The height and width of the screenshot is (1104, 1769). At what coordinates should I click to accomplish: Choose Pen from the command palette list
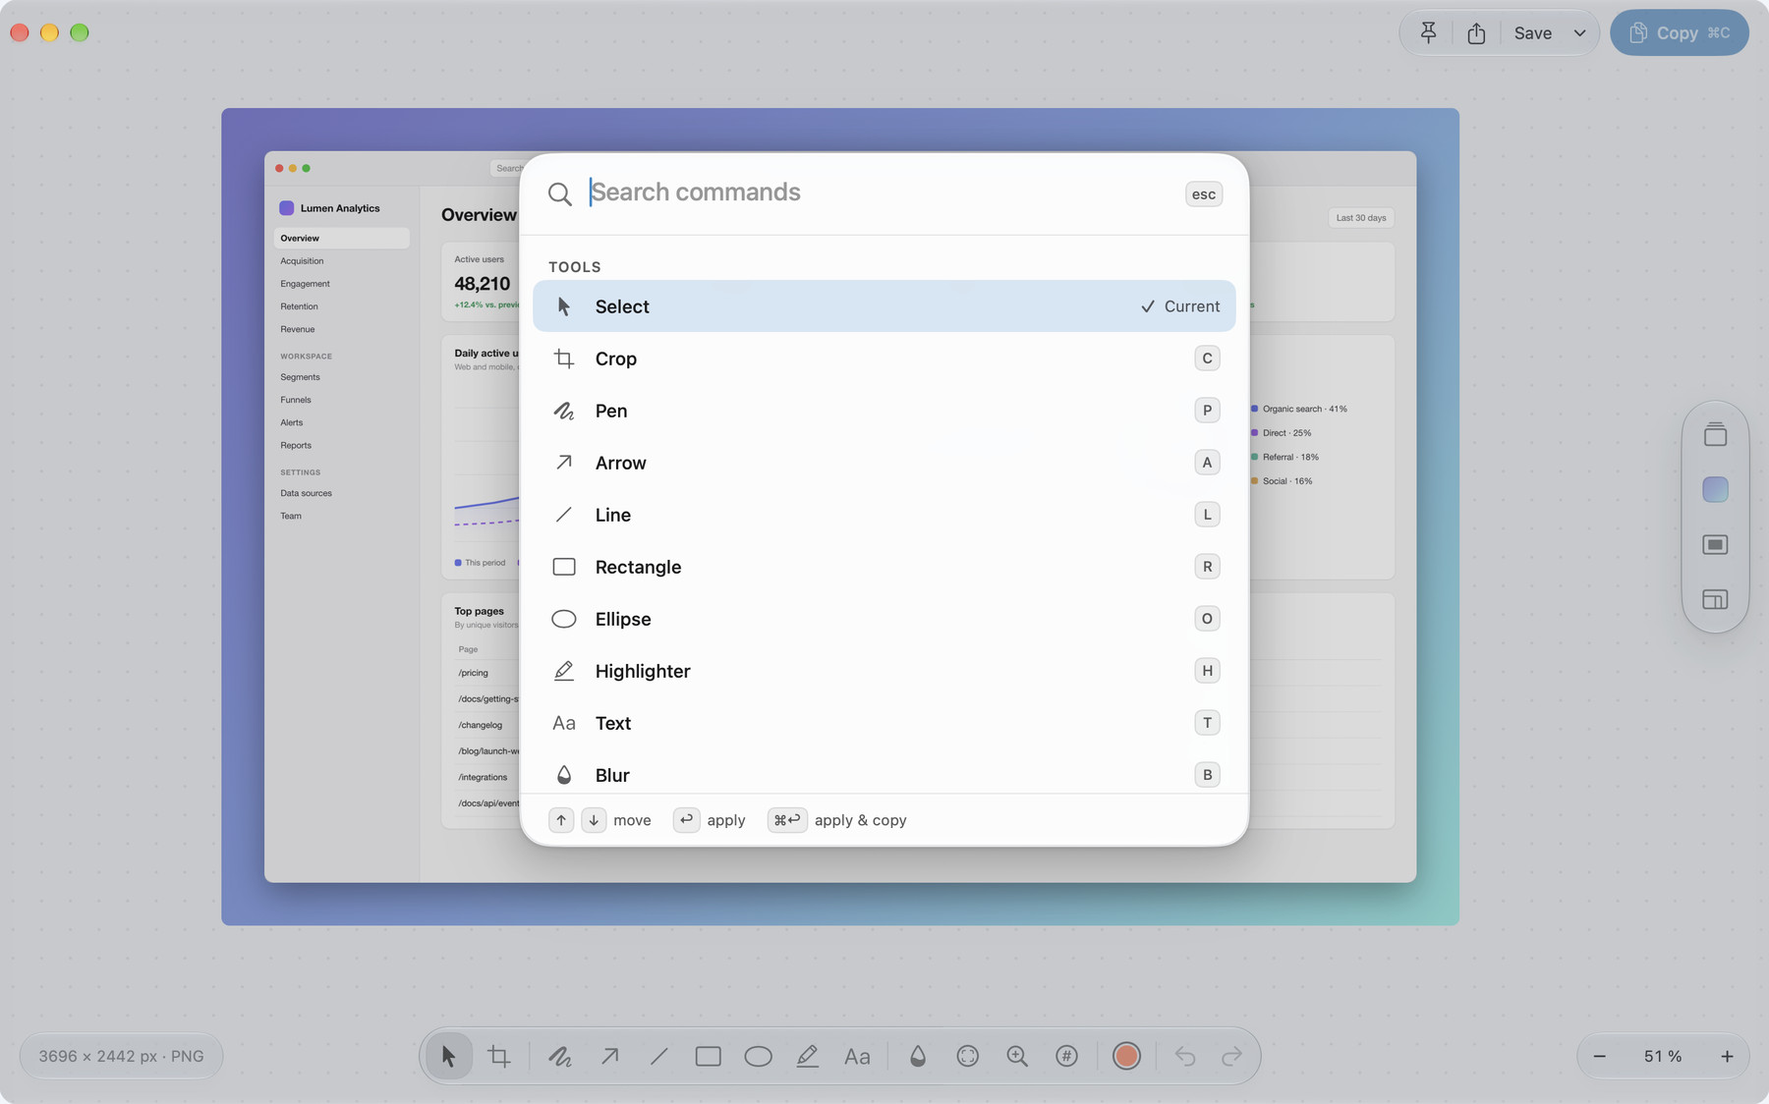click(884, 411)
